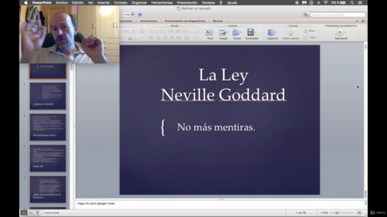Image resolution: width=387 pixels, height=217 pixels.
Task: Click the Relleno shape fill icon
Action: (305, 31)
